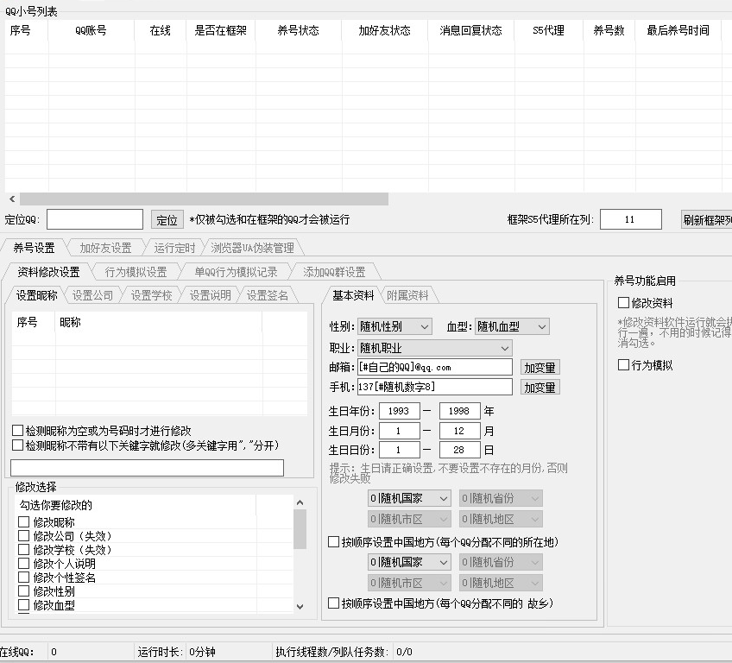Click the QQ账号 column header
The height and width of the screenshot is (663, 732).
91,31
